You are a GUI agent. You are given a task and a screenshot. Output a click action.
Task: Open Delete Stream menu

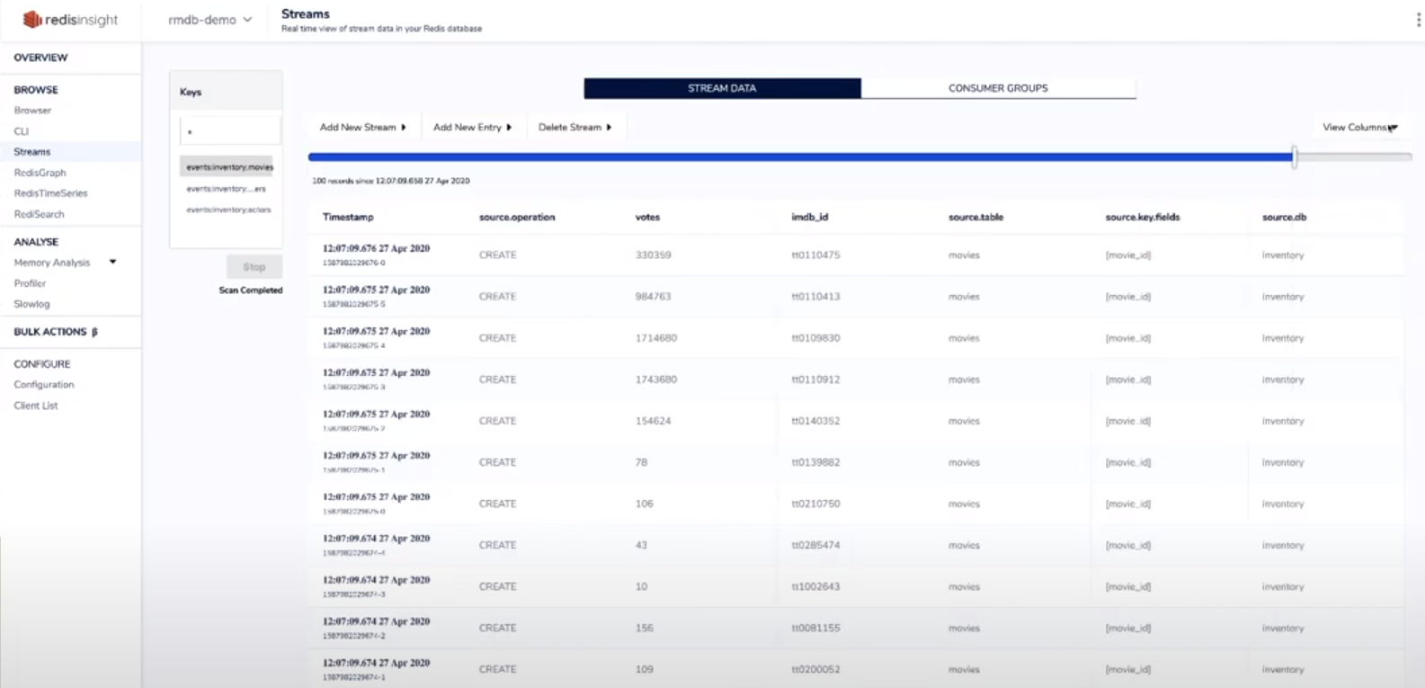pyautogui.click(x=574, y=127)
